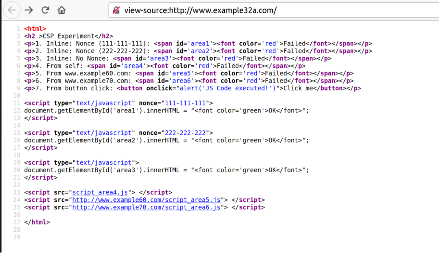Viewport: 439px width, 253px height.
Task: Click the 'Inline: No Nonce:' text
Action: 78,58
